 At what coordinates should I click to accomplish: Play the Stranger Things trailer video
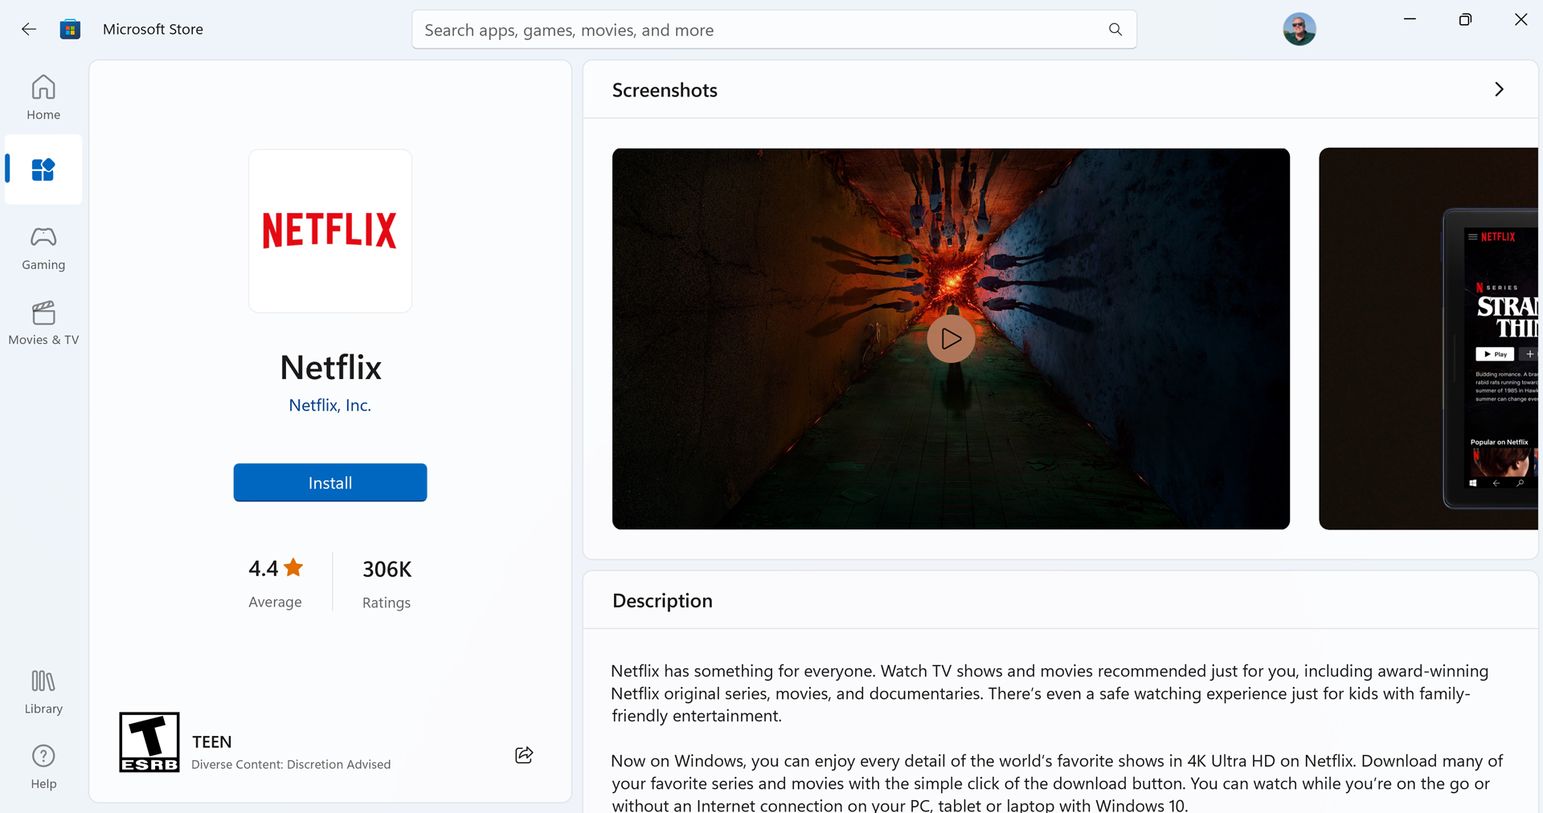point(951,339)
